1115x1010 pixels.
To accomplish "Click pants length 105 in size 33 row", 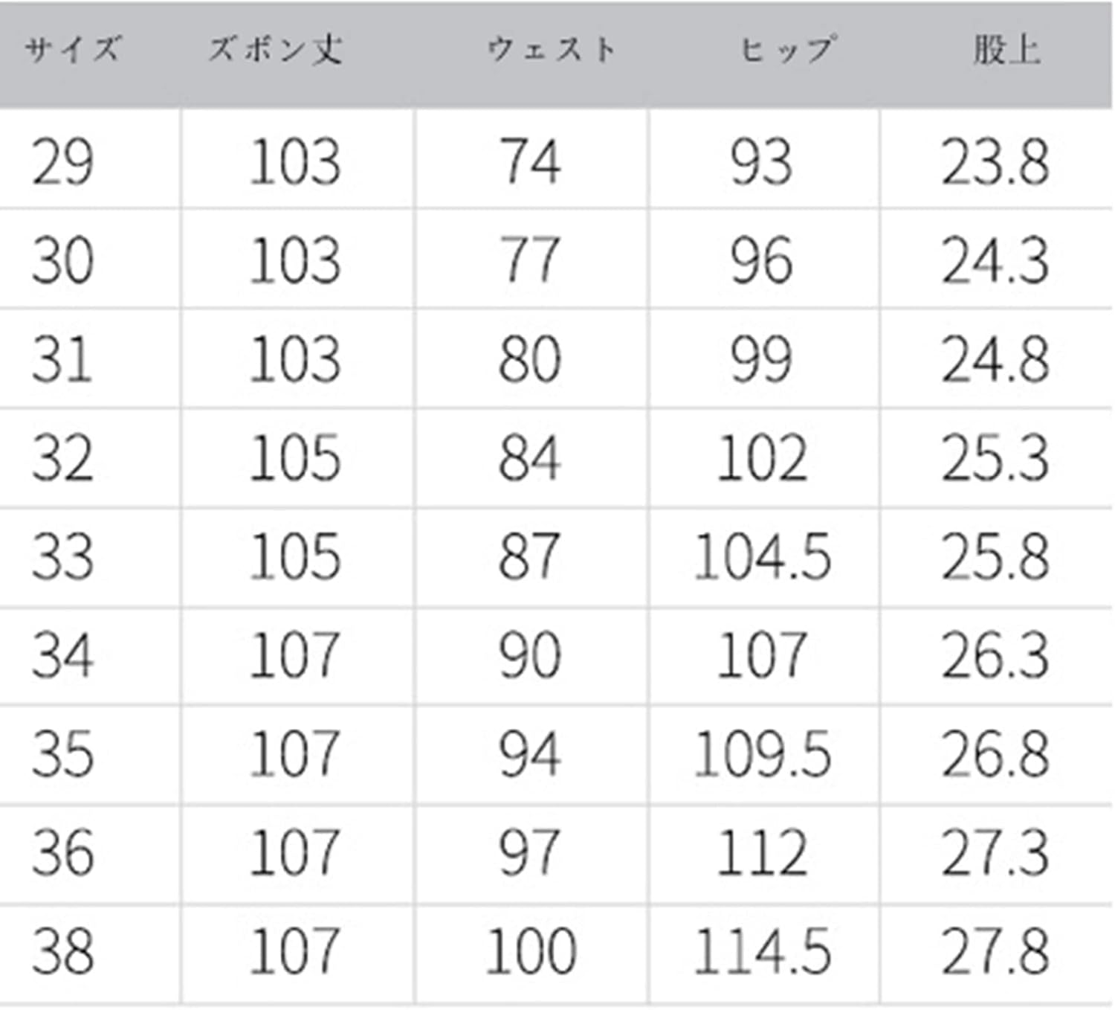I will 295,556.
